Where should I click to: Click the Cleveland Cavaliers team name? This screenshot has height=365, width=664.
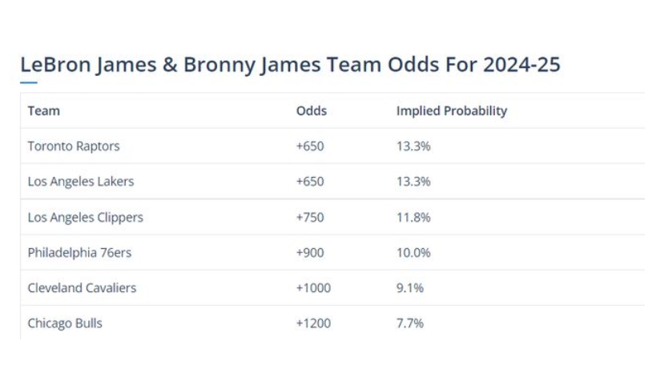[82, 287]
